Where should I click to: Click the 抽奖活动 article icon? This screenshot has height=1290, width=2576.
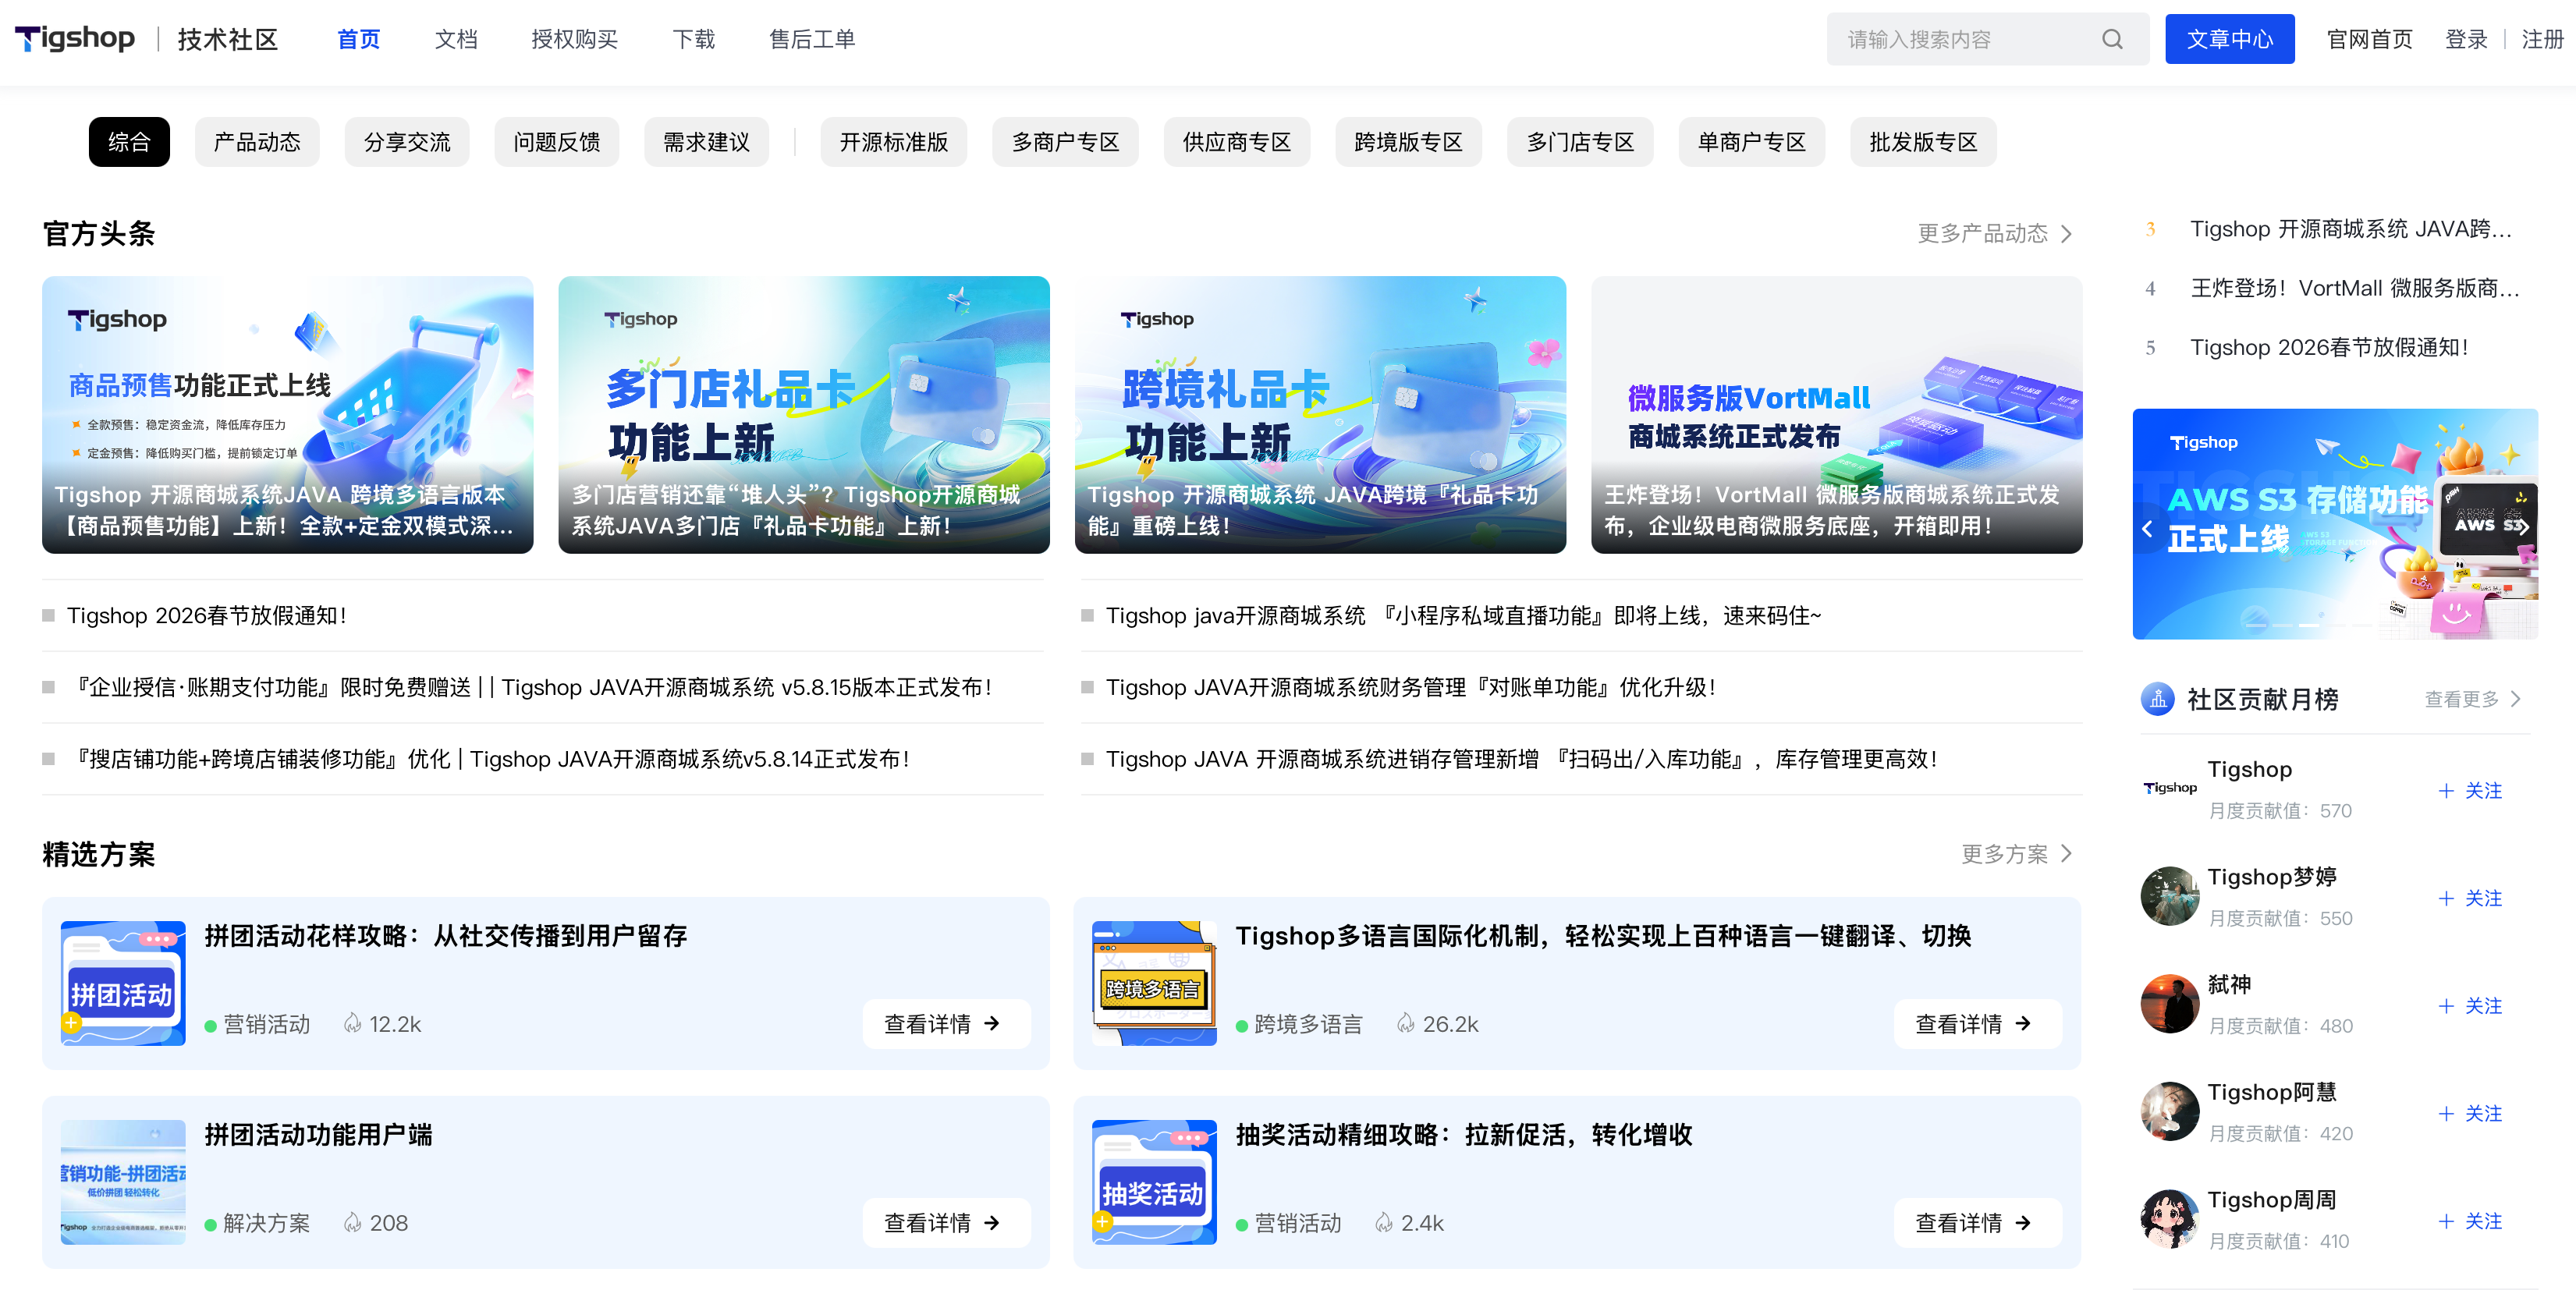(x=1154, y=1182)
